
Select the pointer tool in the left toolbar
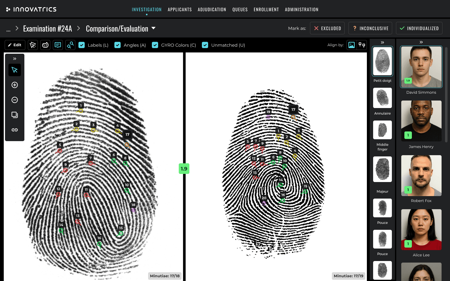15,70
